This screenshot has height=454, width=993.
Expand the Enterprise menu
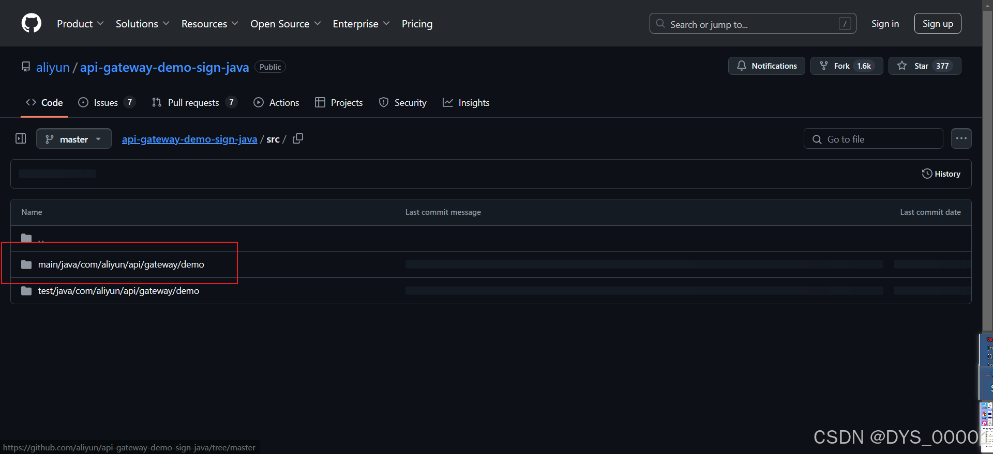[361, 24]
